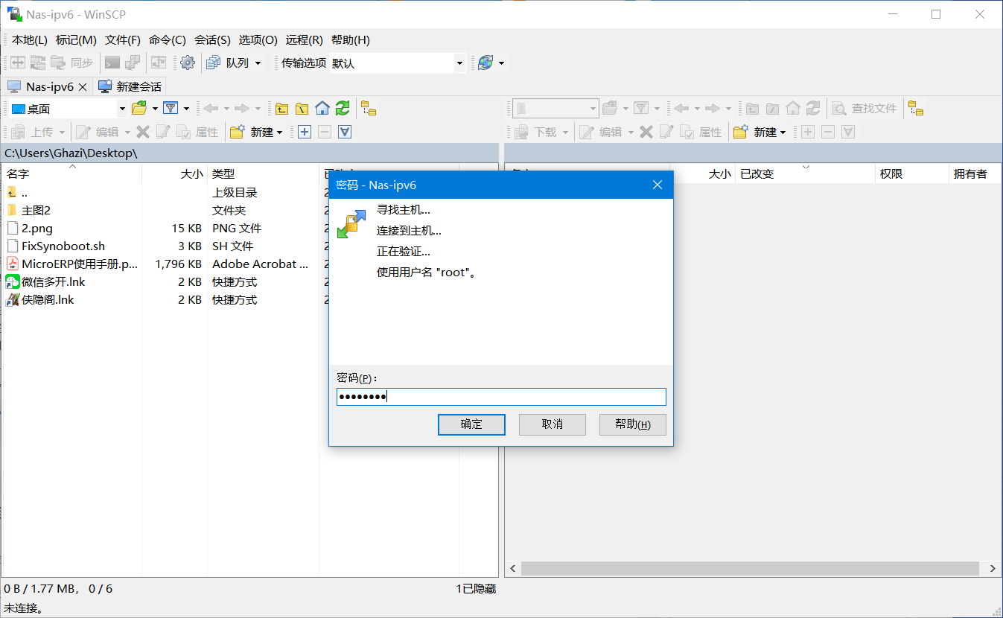This screenshot has width=1003, height=618.
Task: Sort local files by 类型 column
Action: pyautogui.click(x=263, y=173)
